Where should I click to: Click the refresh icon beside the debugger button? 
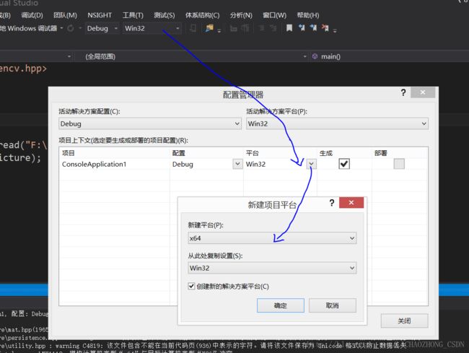click(x=71, y=28)
